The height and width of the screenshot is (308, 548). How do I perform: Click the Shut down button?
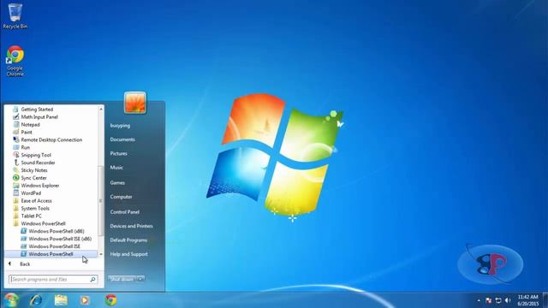pyautogui.click(x=122, y=279)
